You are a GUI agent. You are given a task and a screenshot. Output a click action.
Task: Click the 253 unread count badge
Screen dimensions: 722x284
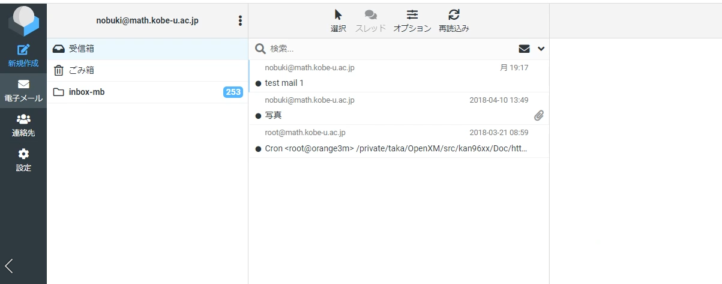pyautogui.click(x=233, y=92)
